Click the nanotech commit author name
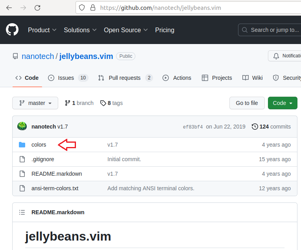The height and width of the screenshot is (250, 301). [x=44, y=127]
